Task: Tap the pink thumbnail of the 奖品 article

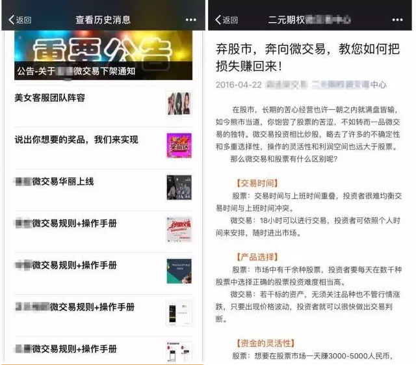Action: [x=179, y=146]
